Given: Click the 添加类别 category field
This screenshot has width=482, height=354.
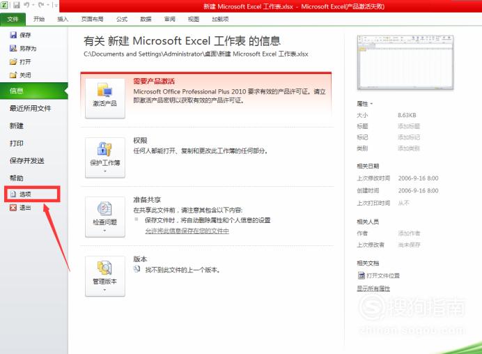Looking at the screenshot, I should [x=409, y=148].
